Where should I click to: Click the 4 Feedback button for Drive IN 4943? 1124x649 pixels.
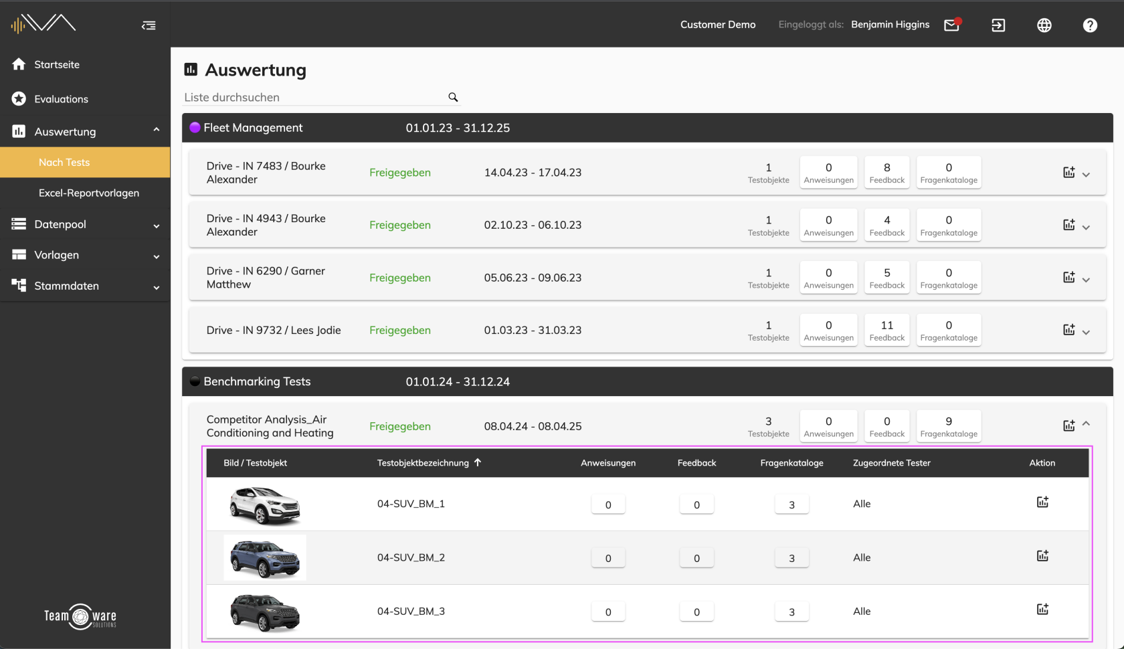887,225
